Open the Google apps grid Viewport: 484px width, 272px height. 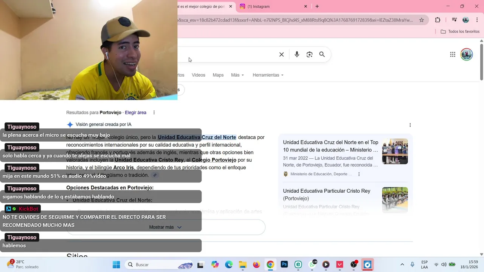click(453, 54)
